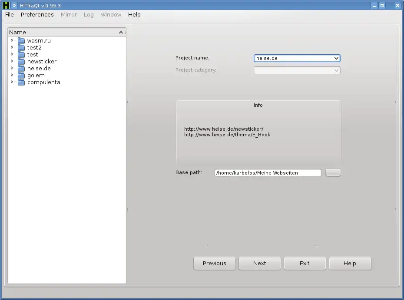Click the Exit button
This screenshot has width=404, height=300.
tap(305, 263)
